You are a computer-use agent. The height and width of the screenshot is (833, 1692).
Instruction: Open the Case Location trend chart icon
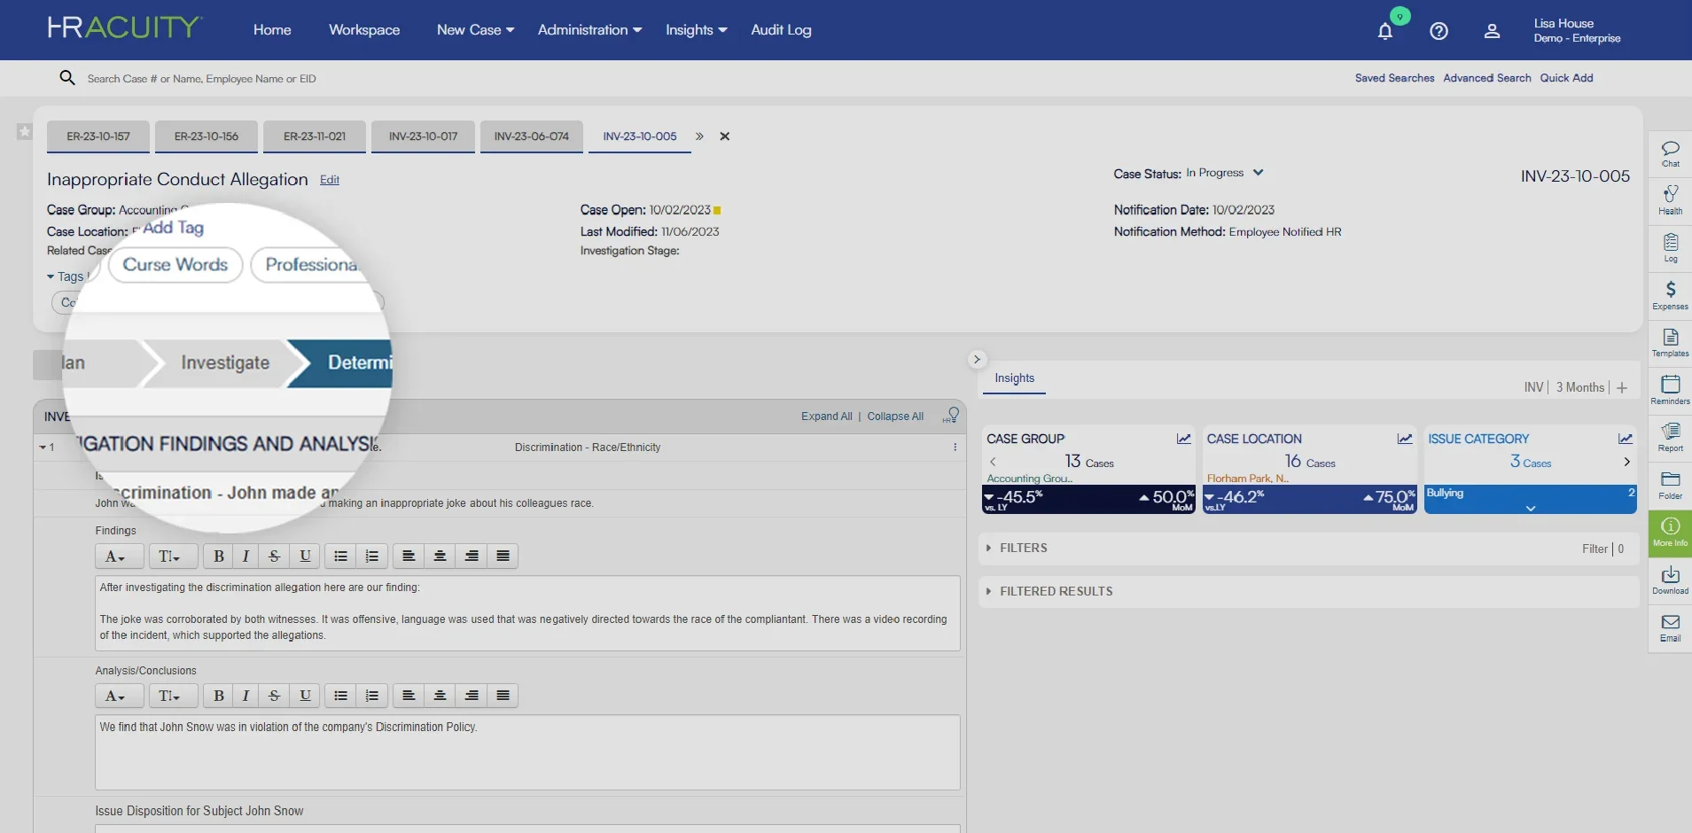click(1405, 439)
